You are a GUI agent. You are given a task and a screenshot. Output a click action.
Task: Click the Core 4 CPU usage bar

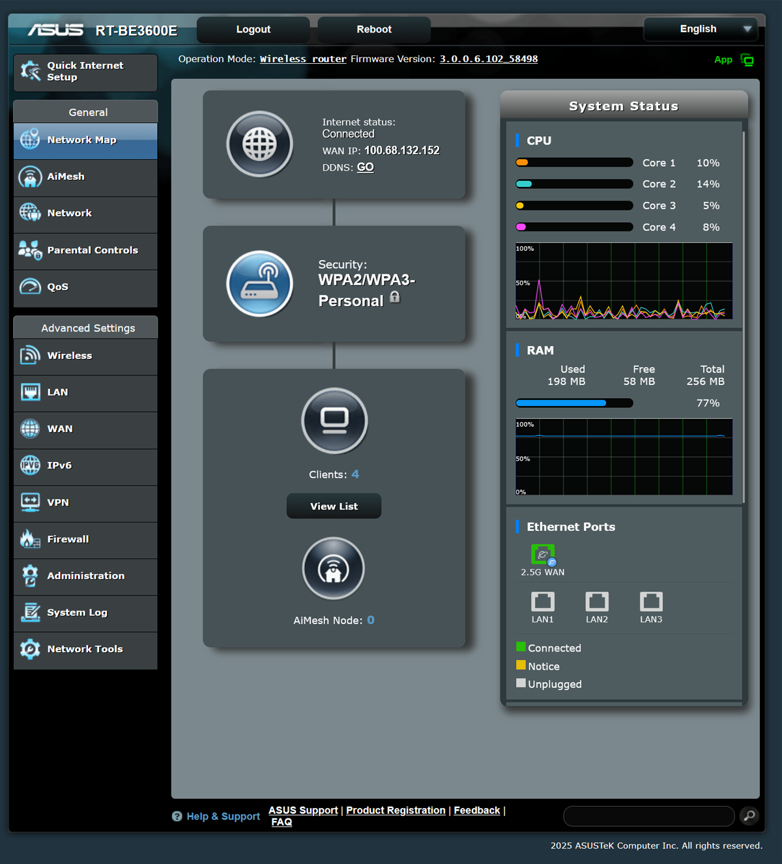click(574, 227)
